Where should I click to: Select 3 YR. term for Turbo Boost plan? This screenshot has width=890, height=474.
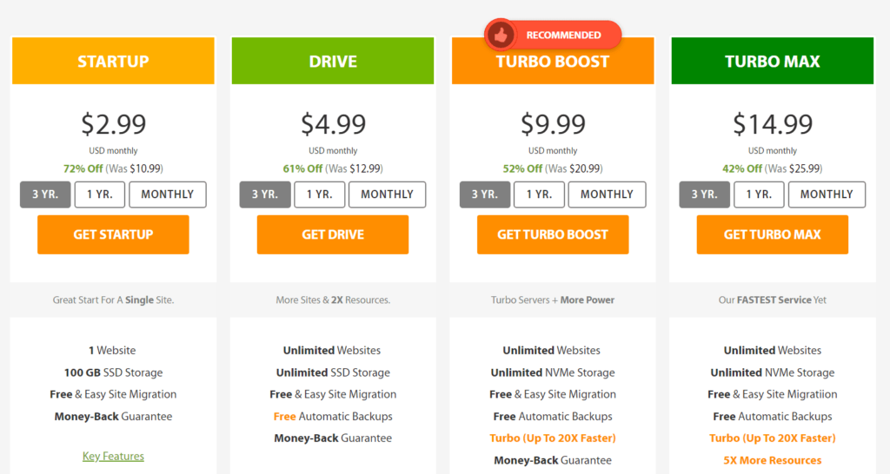click(x=485, y=194)
